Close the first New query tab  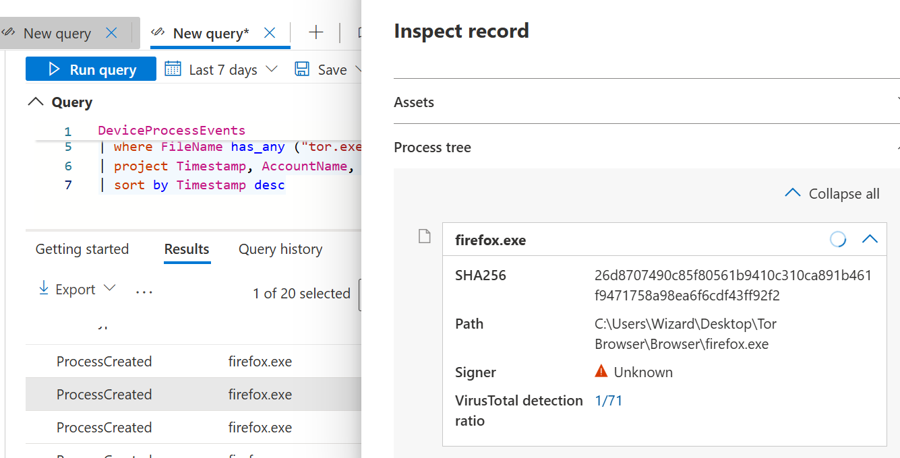(112, 33)
